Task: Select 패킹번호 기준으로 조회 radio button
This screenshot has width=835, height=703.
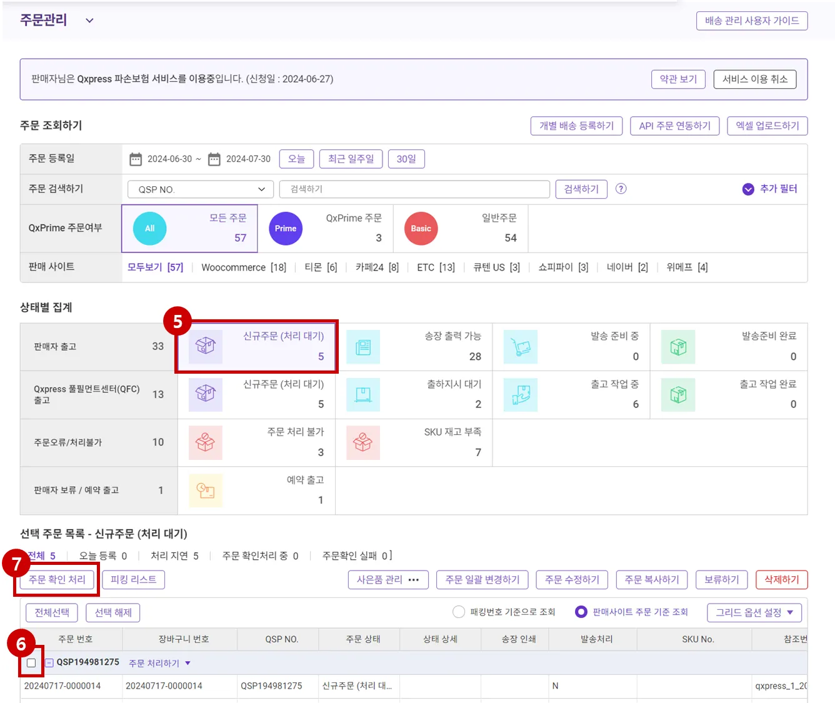Action: point(459,612)
